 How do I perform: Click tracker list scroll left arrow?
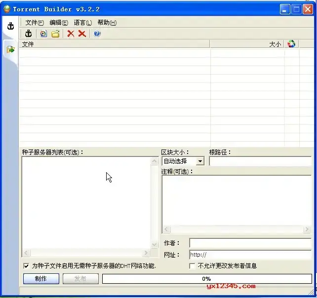click(26, 253)
